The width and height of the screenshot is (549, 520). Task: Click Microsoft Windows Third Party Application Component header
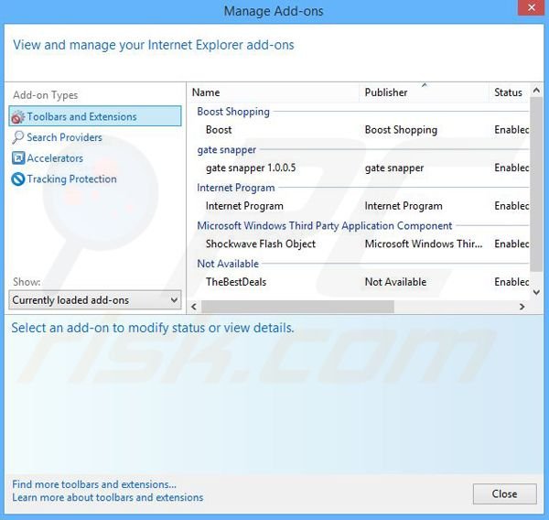(325, 225)
